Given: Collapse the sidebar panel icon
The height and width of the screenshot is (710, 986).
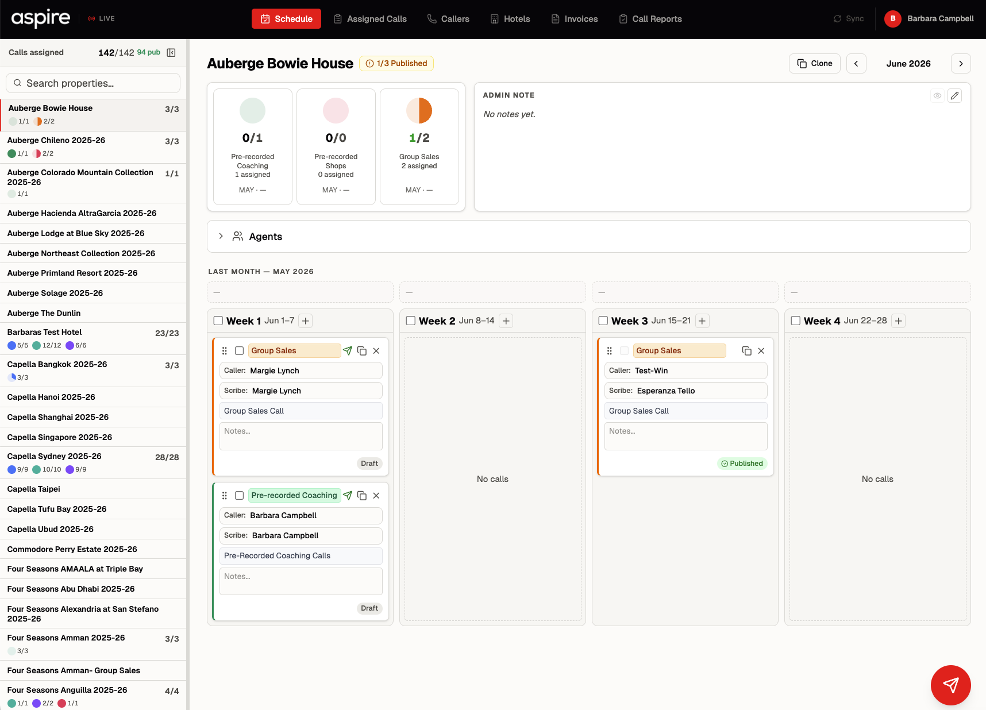Looking at the screenshot, I should click(x=171, y=53).
